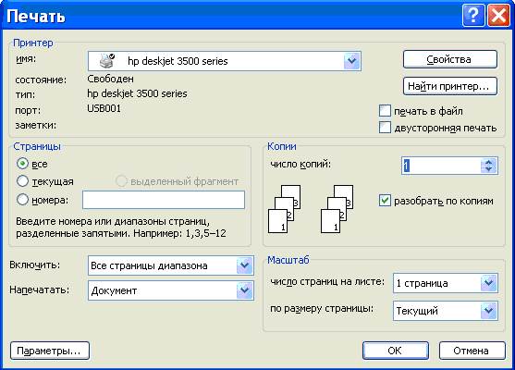
Task: Click the Масштаб group label
Action: click(288, 260)
